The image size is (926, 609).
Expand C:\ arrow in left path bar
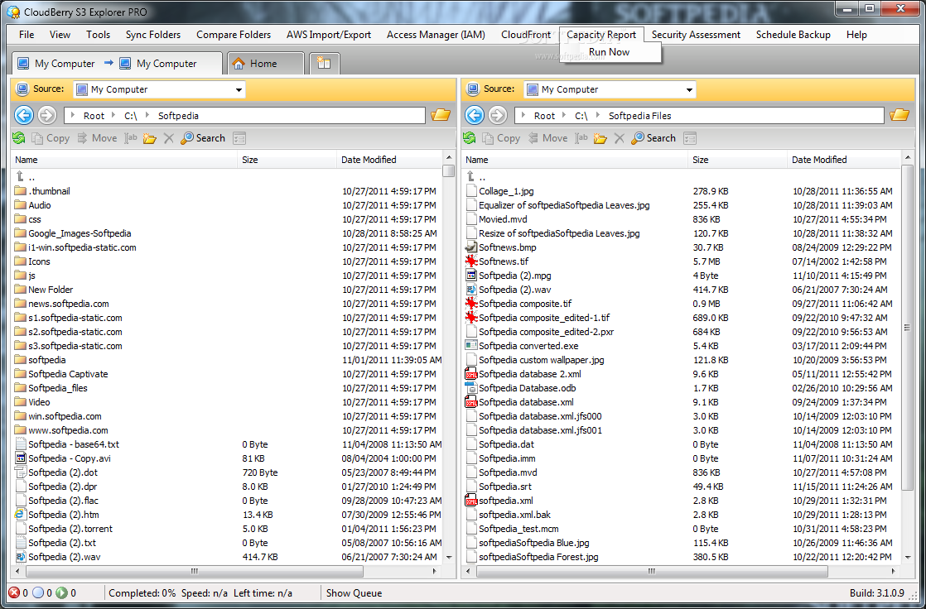coord(114,116)
